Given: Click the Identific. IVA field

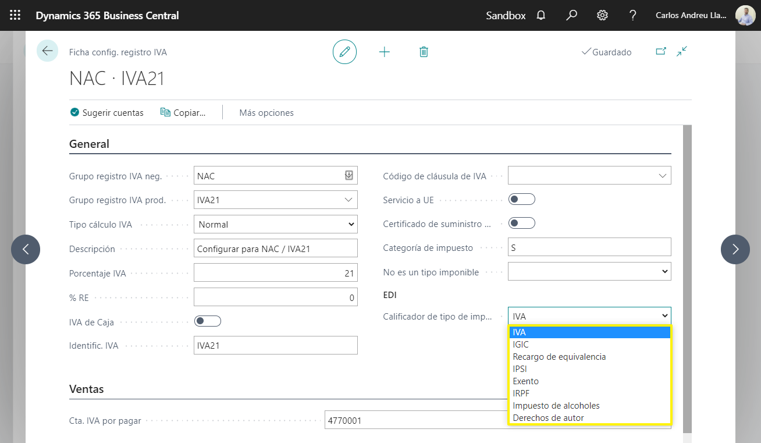Looking at the screenshot, I should point(275,345).
